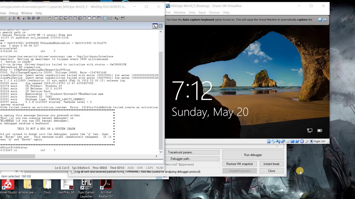Close the WinDbg command pane with its x button
This screenshot has height=199, width=355.
click(160, 26)
